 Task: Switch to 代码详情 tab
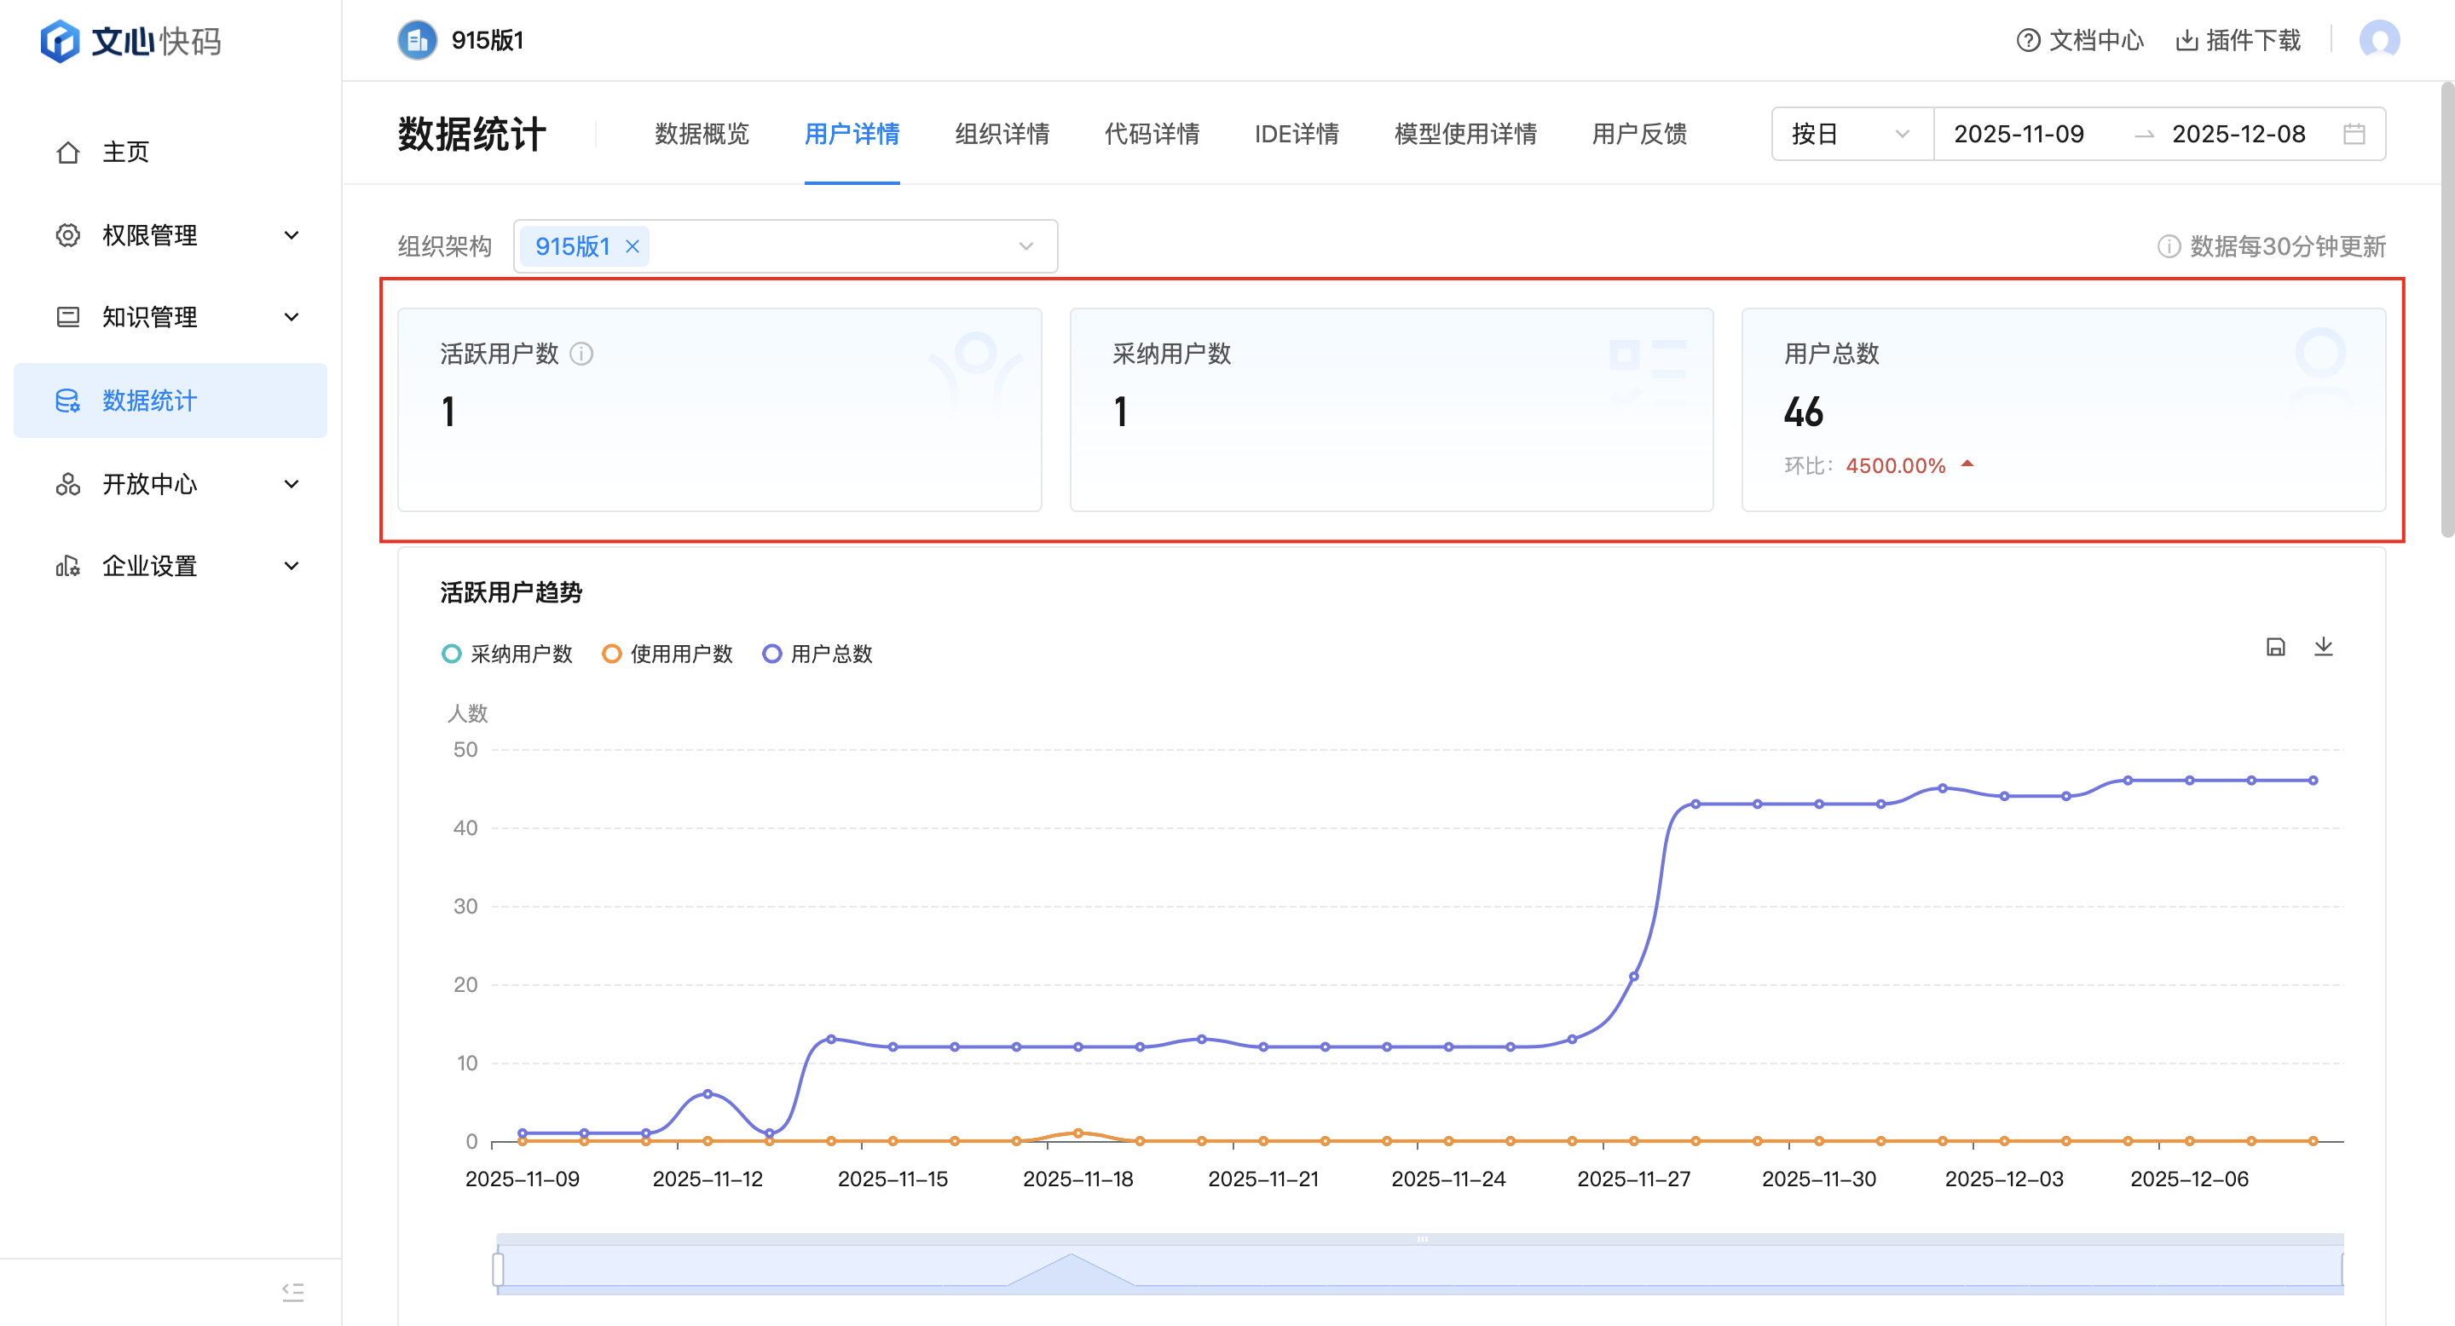[1152, 135]
